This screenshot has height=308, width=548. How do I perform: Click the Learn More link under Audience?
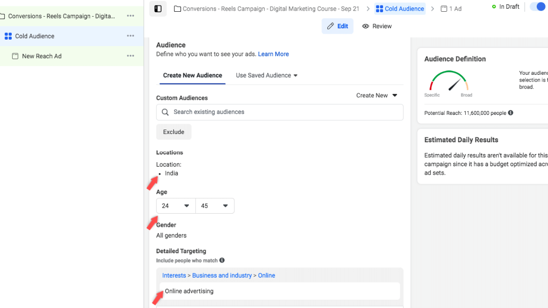pyautogui.click(x=273, y=54)
